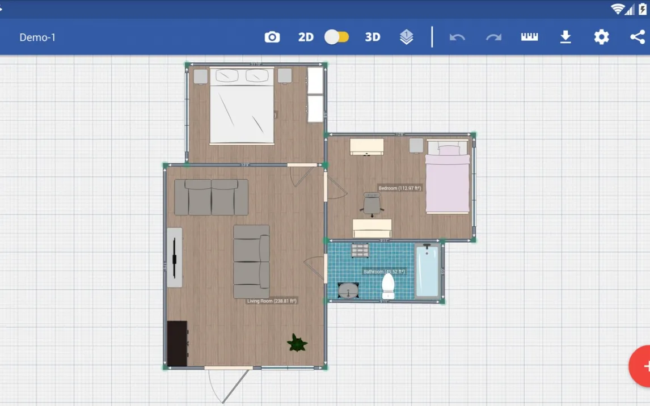Open the layers/floors icon
Image resolution: width=650 pixels, height=406 pixels.
click(x=406, y=37)
